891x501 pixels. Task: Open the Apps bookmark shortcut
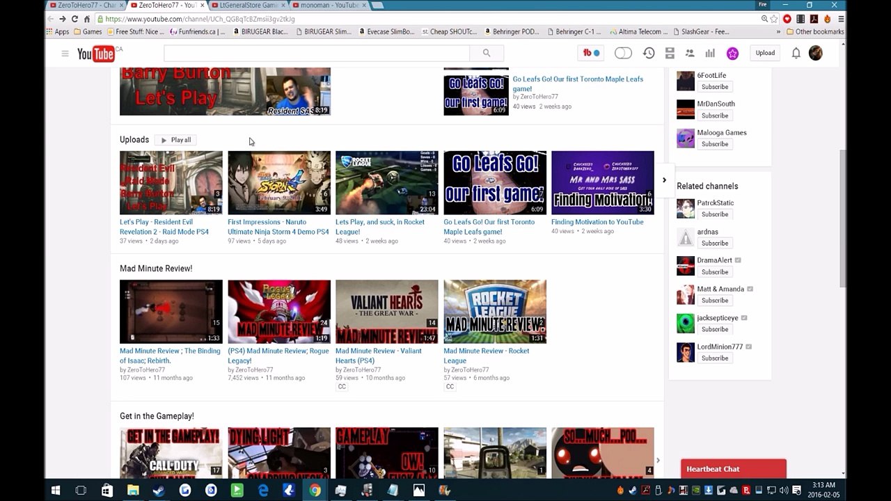[58, 31]
